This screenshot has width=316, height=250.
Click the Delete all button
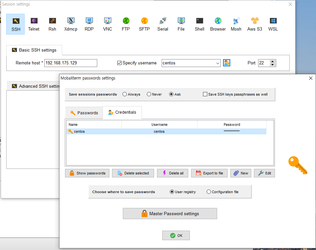click(172, 173)
